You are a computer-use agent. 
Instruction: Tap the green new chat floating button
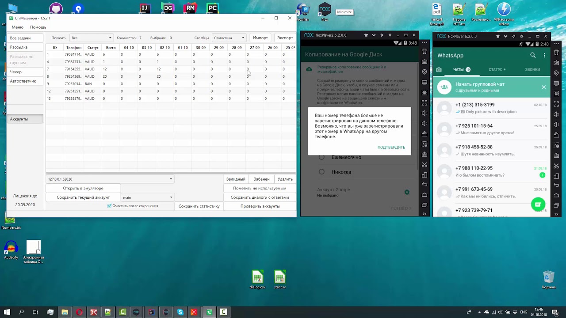(538, 204)
